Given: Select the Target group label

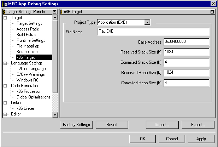Looking at the screenshot, I should [x=17, y=18].
